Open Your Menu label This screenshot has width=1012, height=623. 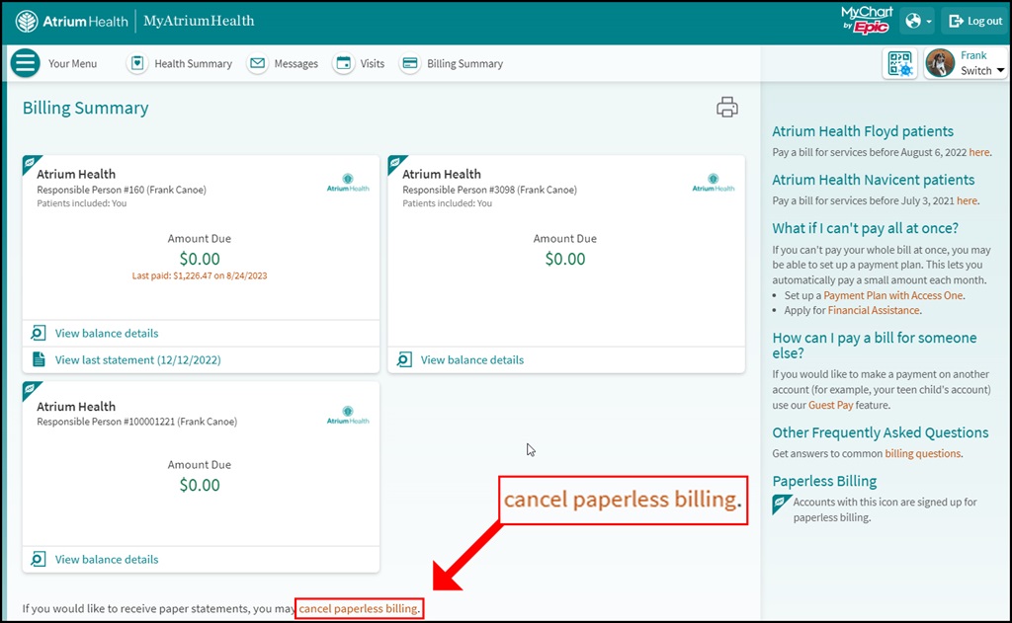point(72,63)
